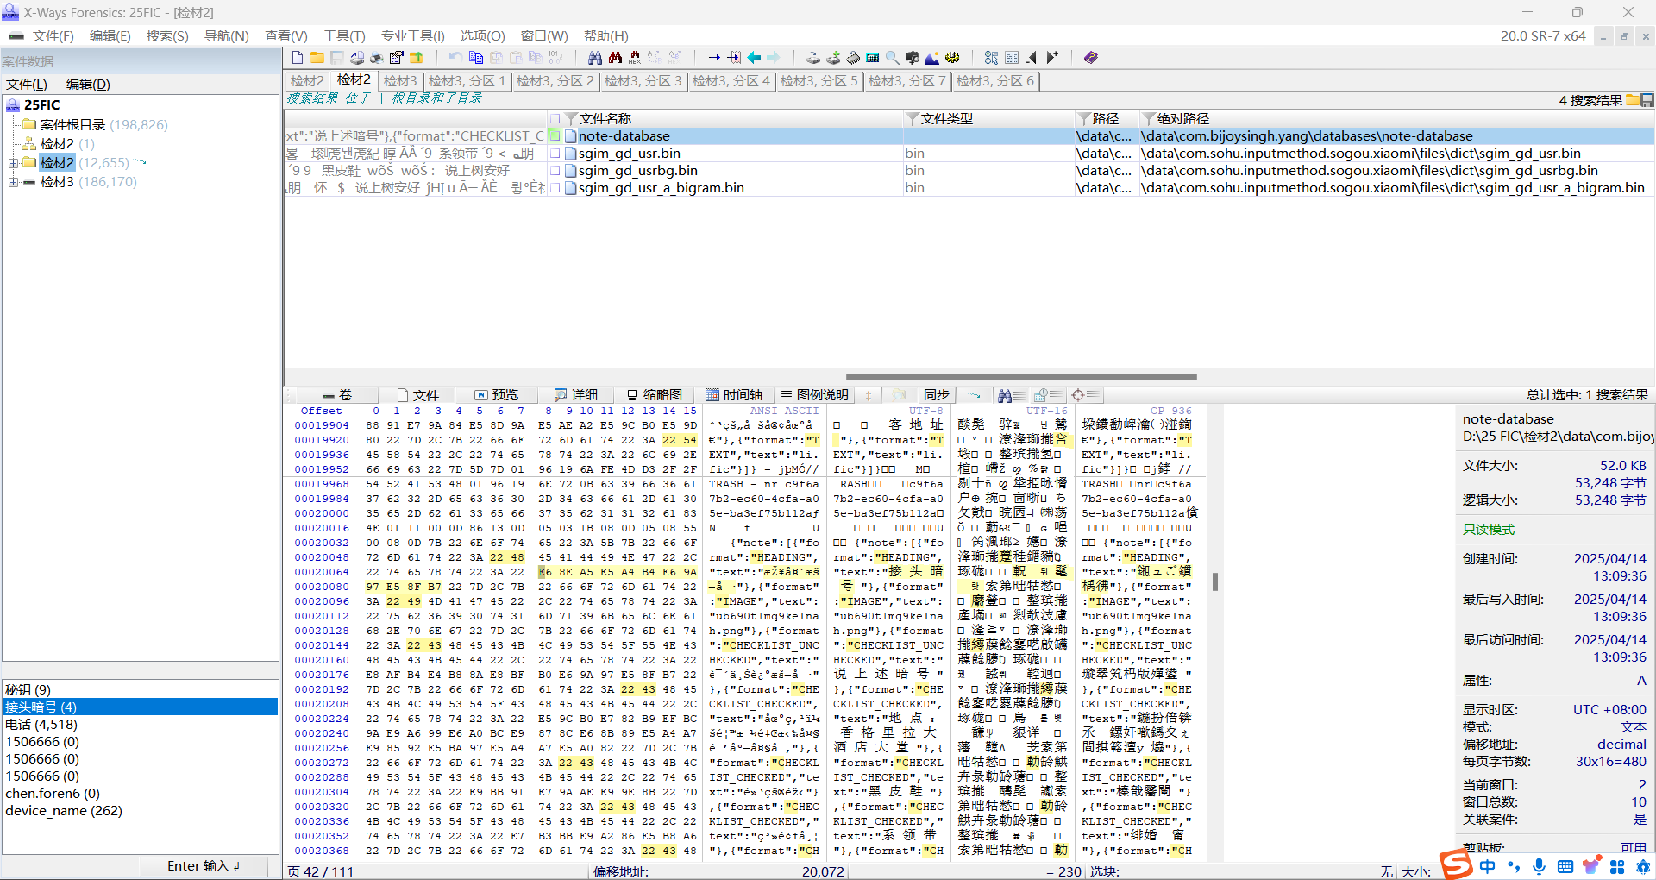
Task: Tick checkbox for sgim_gd_usrbg.bin row
Action: (x=555, y=171)
